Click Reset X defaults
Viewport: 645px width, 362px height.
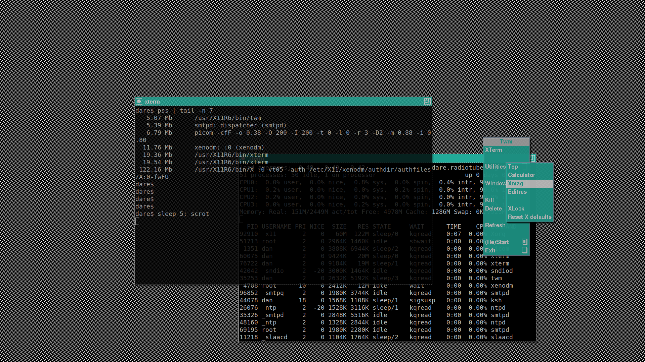click(529, 217)
